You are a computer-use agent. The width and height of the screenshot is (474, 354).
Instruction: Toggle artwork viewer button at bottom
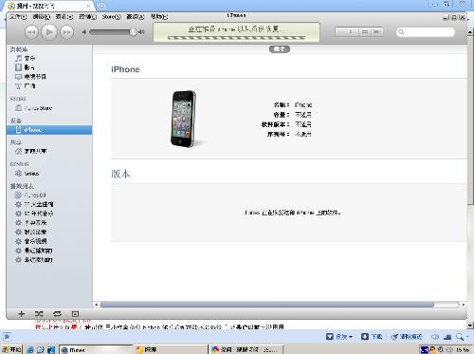pos(75,314)
